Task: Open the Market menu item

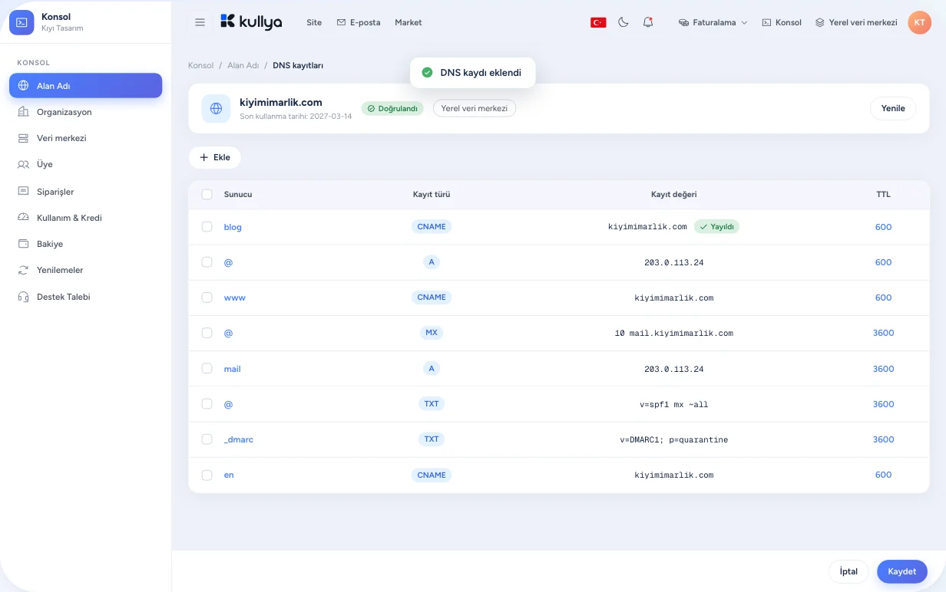Action: 408,22
